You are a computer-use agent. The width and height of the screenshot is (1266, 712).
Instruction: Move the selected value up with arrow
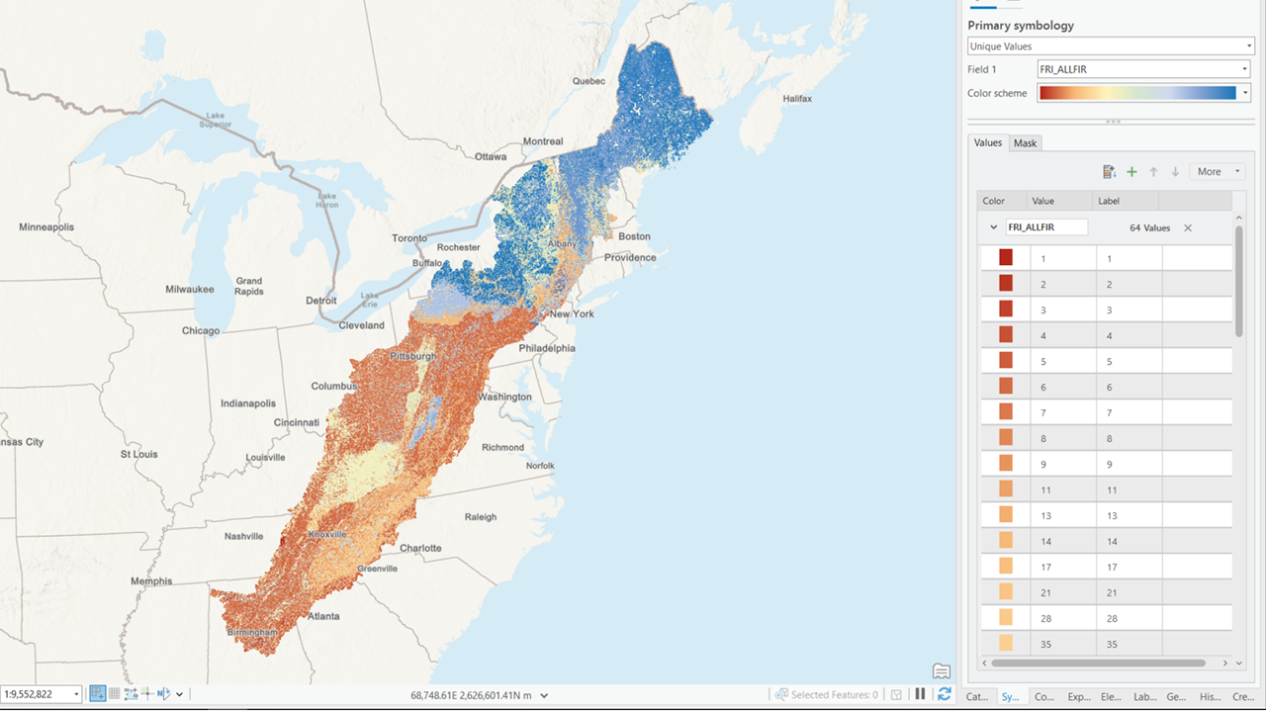1153,171
